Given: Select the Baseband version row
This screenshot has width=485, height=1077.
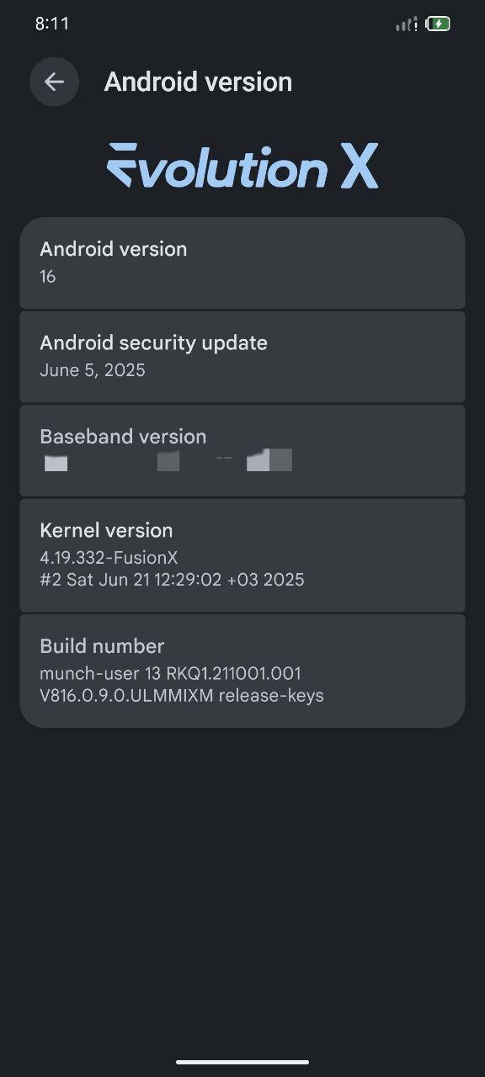Looking at the screenshot, I should (242, 450).
